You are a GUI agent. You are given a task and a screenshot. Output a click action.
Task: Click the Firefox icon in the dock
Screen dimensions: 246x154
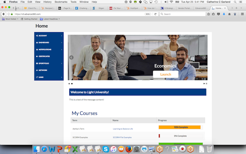[x=129, y=149]
